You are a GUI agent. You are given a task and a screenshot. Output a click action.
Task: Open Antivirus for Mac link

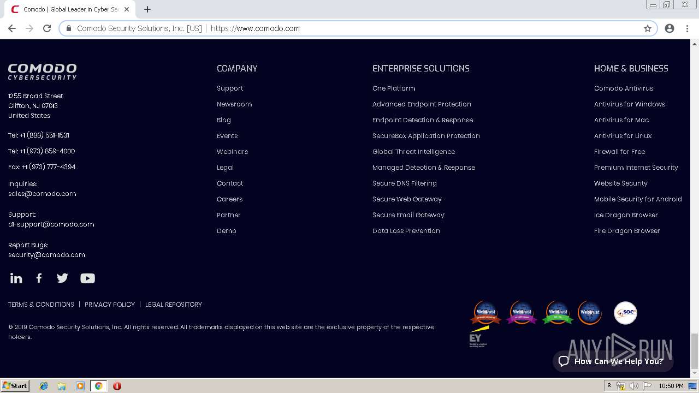(621, 120)
